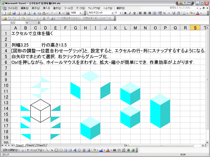Image resolution: width=210 pixels, height=157 pixels.
Task: Save the workbook with the floppy disk icon
Action: point(14,13)
